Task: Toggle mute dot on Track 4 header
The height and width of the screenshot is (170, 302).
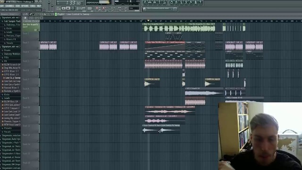Action: (38, 58)
